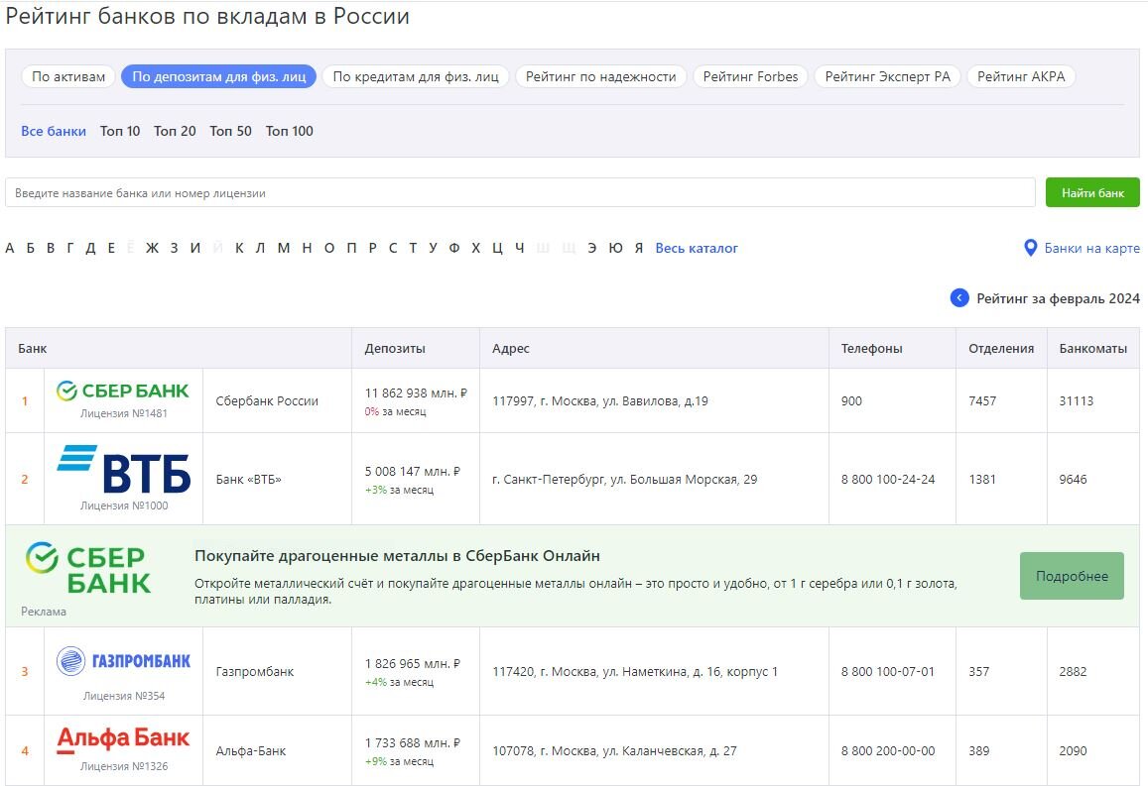Click Sberbank logo in the ad banner
The height and width of the screenshot is (786, 1148).
[88, 568]
